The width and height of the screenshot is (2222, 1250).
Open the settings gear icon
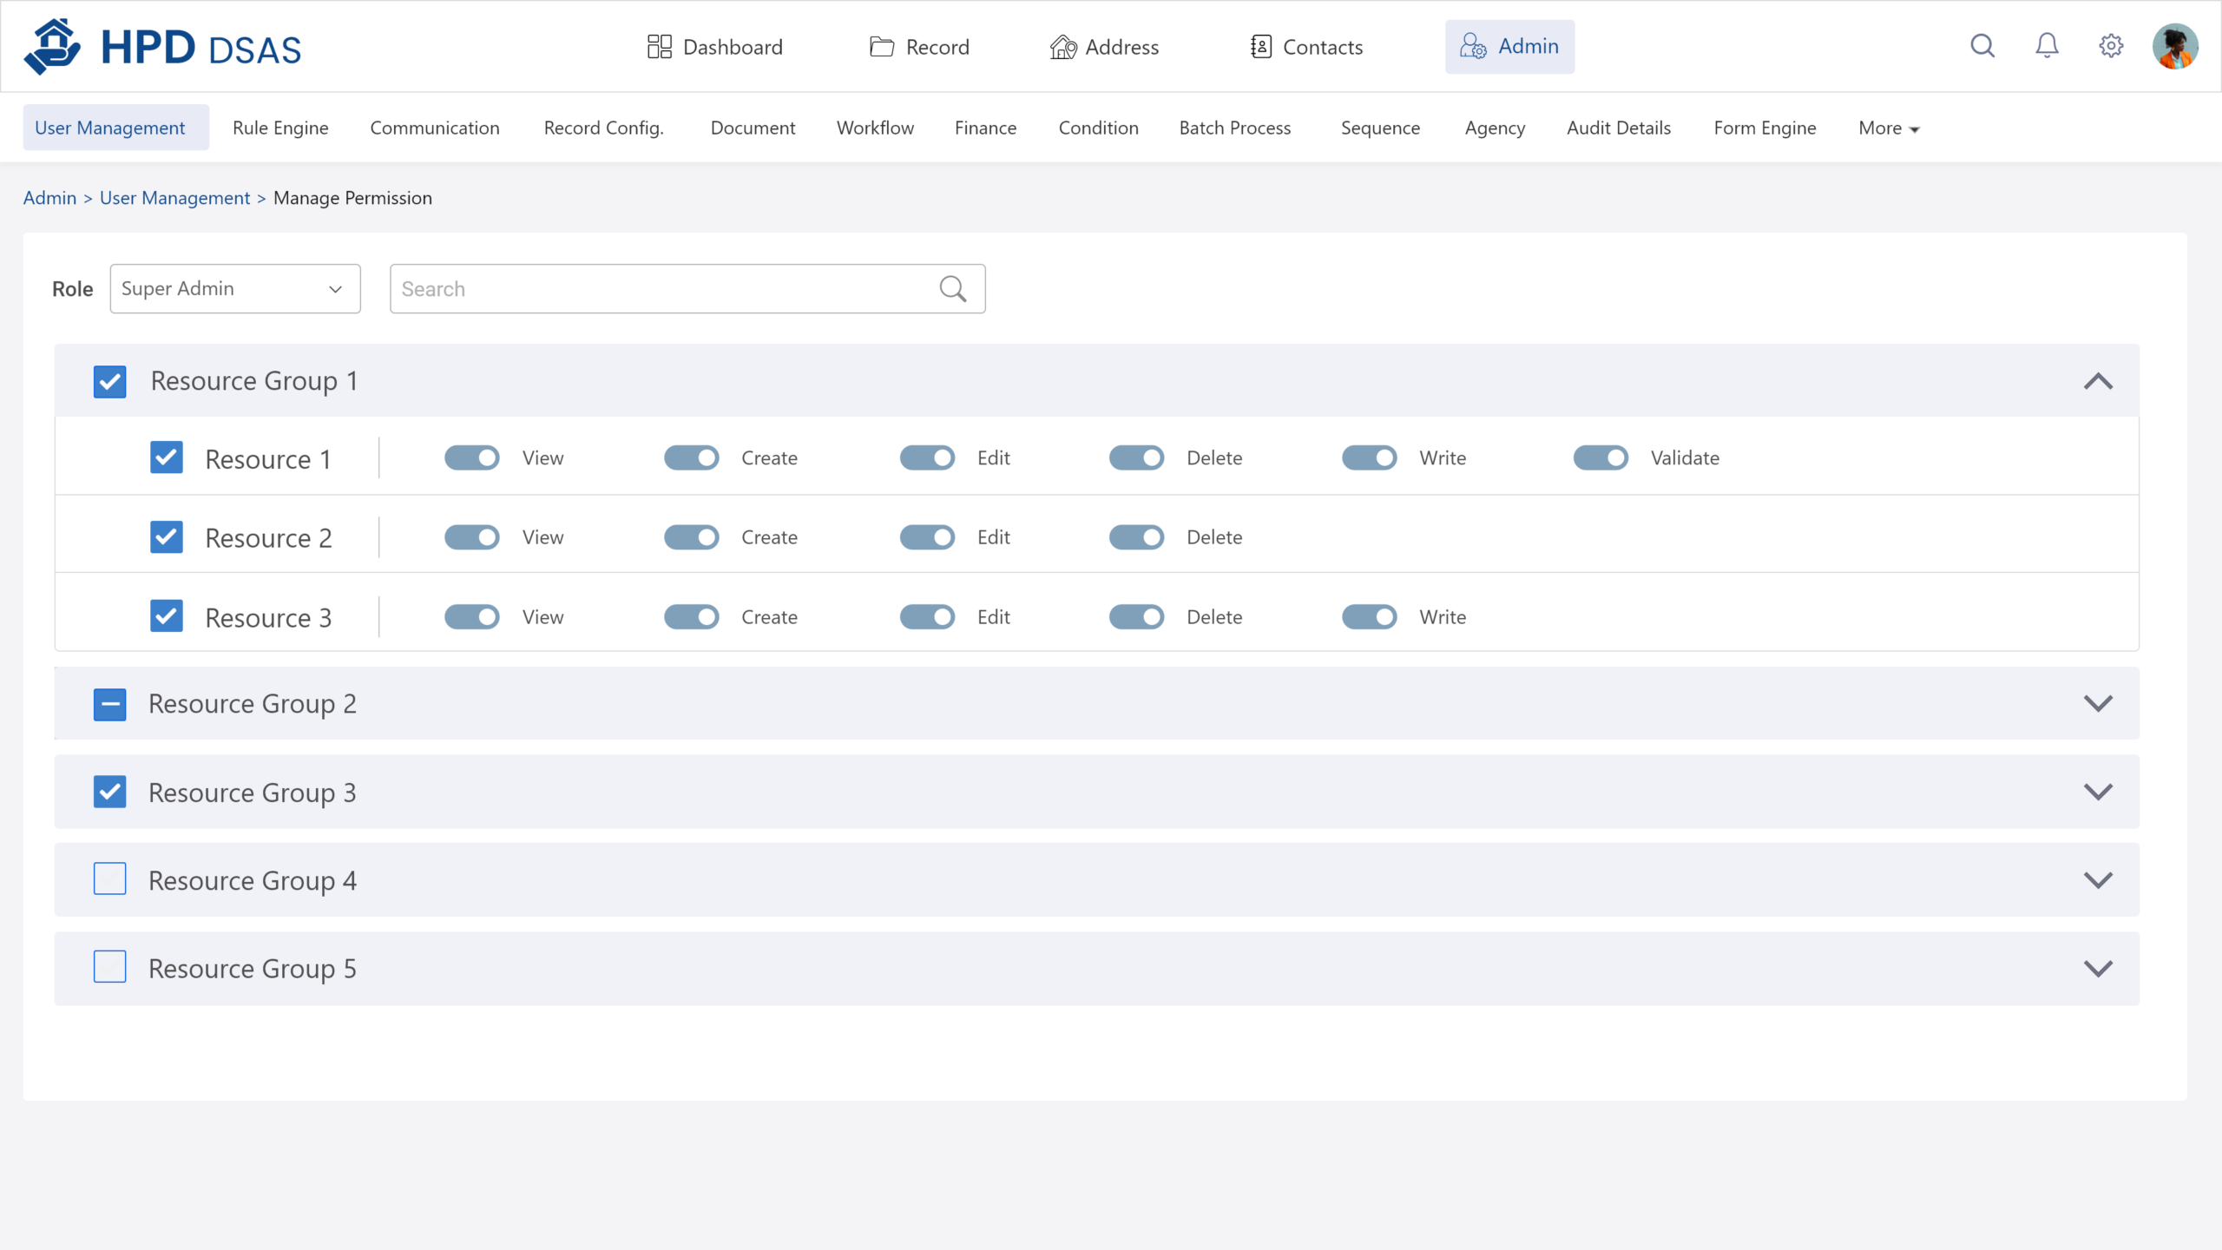click(2111, 45)
